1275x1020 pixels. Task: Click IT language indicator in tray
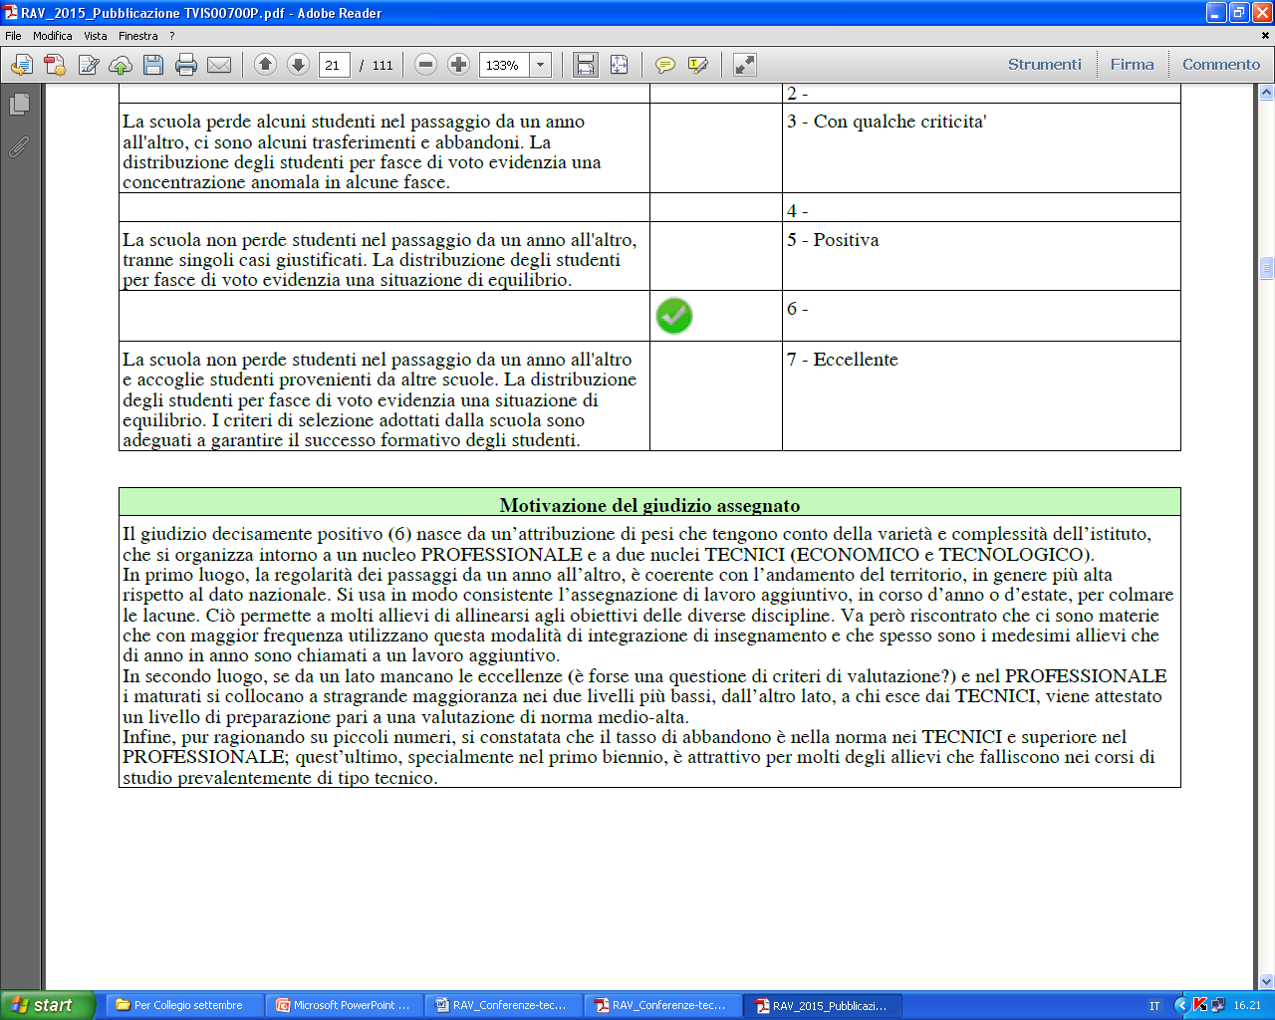1154,1006
